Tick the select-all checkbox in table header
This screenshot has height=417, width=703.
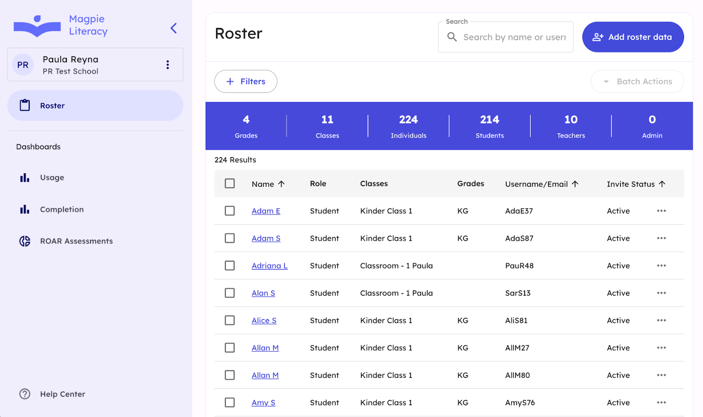coord(230,183)
